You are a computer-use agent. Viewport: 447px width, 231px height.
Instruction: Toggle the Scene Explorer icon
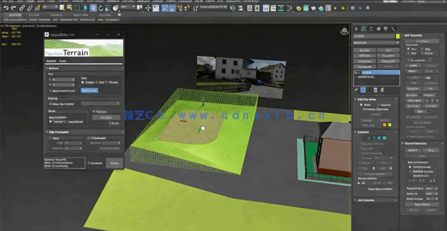(x=249, y=8)
